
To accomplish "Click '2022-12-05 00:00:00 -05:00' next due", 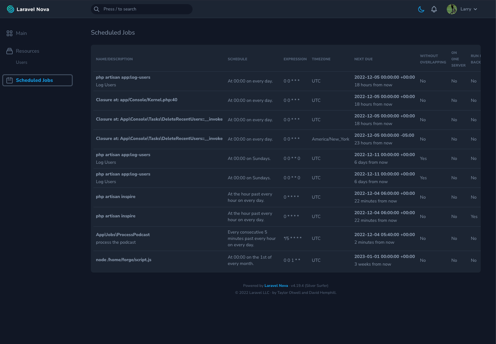I will click(x=384, y=136).
